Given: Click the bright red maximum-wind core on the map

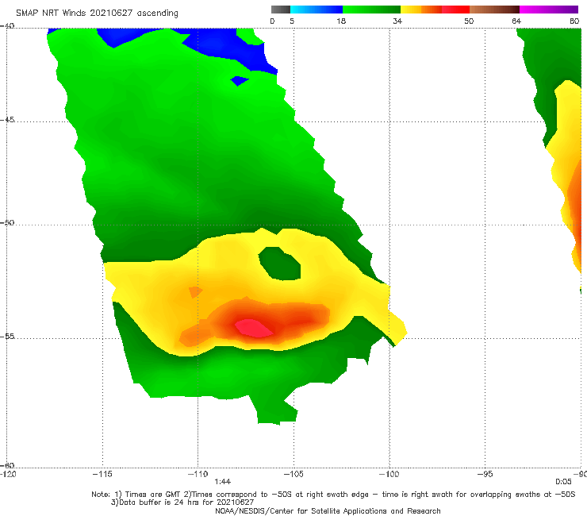Looking at the screenshot, I should tap(254, 328).
